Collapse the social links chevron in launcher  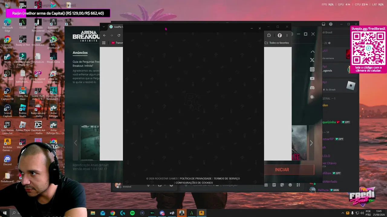point(313,52)
